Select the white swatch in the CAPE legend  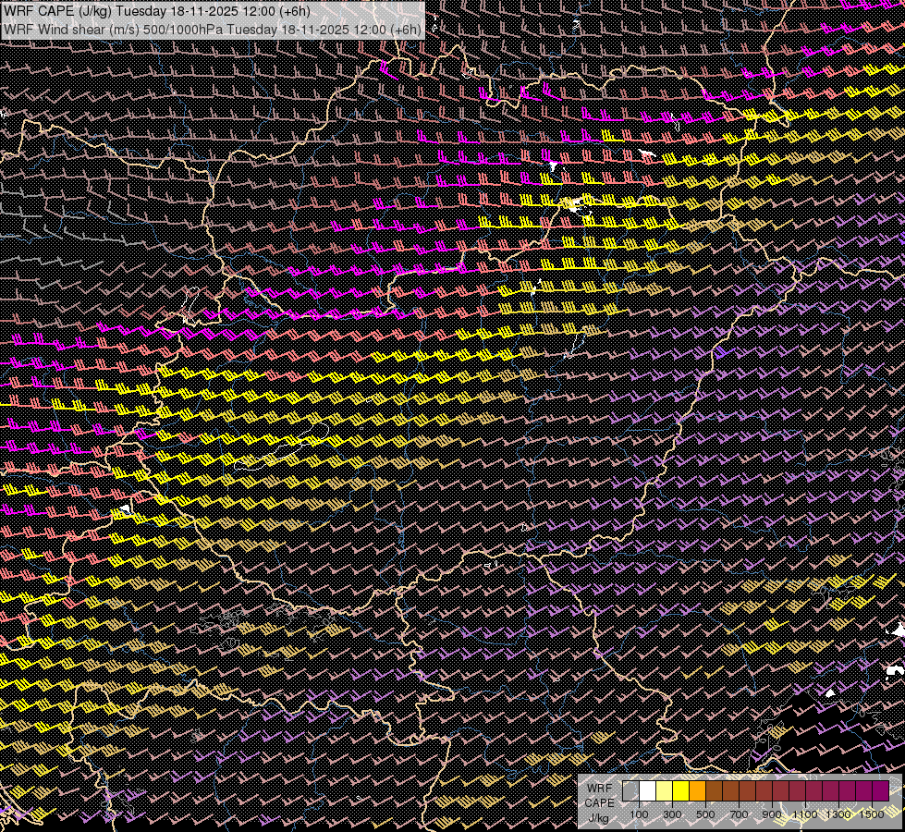[648, 791]
